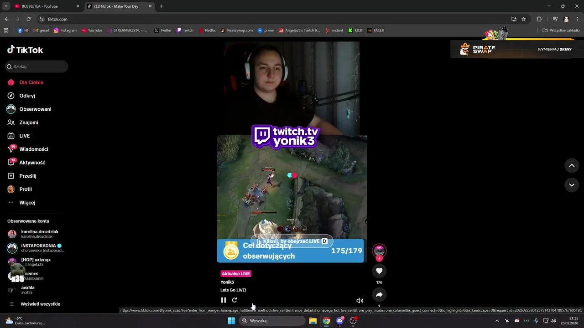Open the apps grid in bookmarks bar
This screenshot has width=584, height=328.
point(6,31)
